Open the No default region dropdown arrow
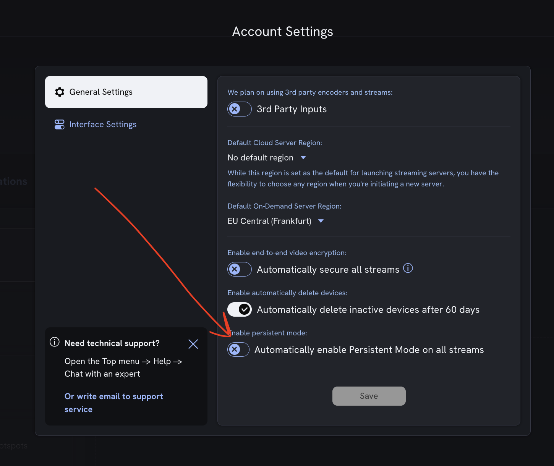This screenshot has width=554, height=466. [x=303, y=157]
